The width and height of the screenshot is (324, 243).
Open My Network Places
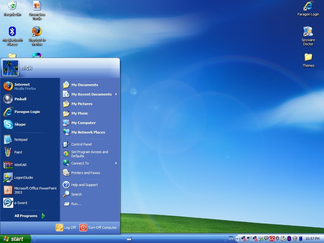[x=90, y=132]
